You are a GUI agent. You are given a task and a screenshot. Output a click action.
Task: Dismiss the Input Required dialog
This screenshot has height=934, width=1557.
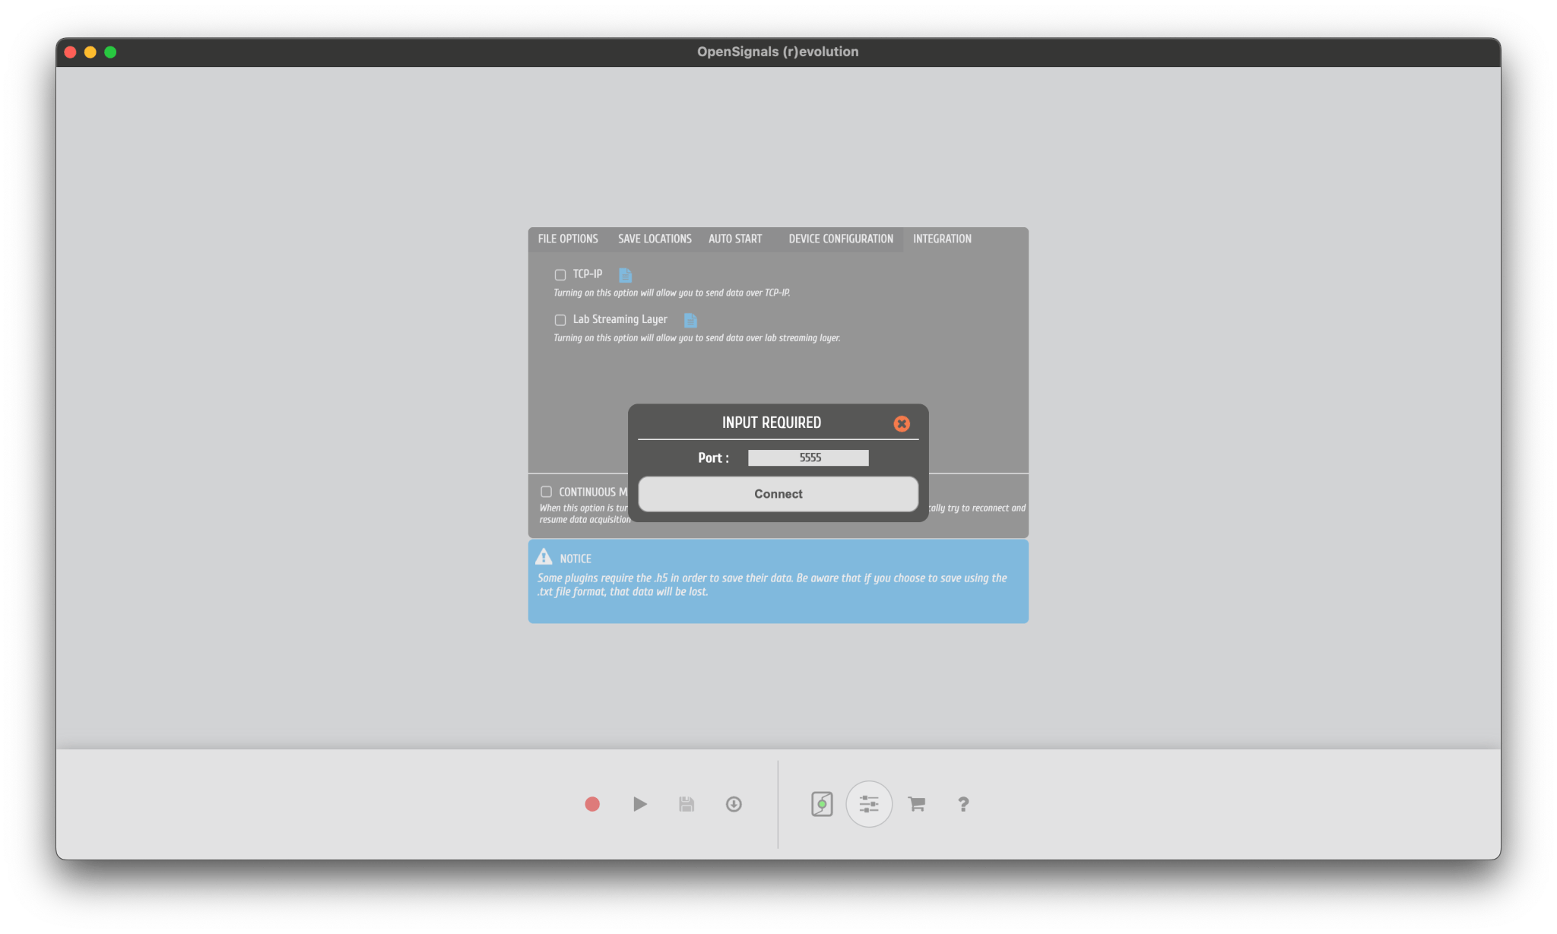(902, 423)
